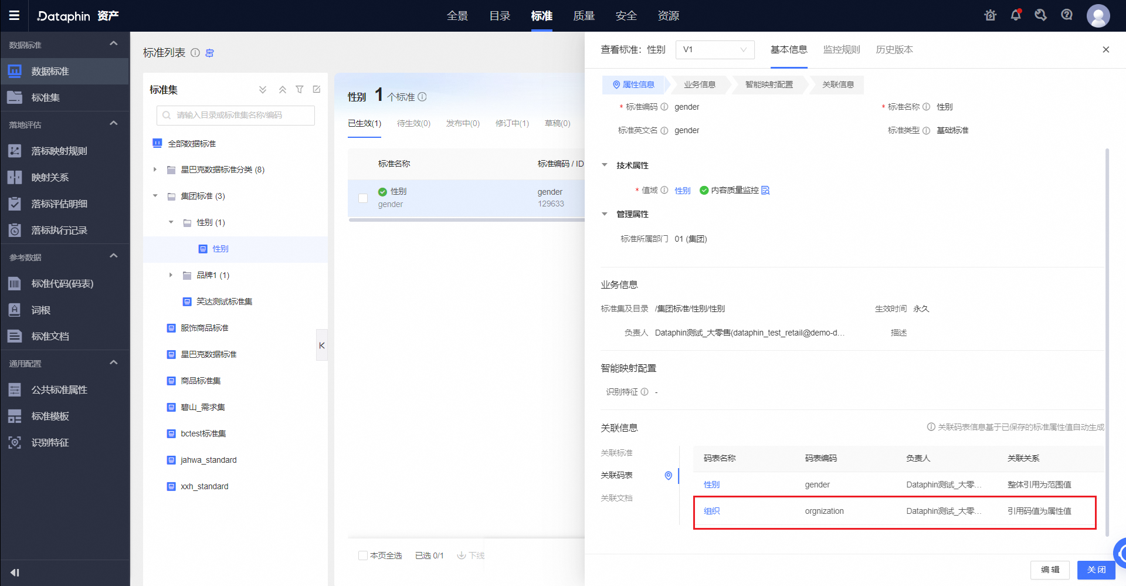
Task: Expand the 品牌1 tree node
Action: pyautogui.click(x=171, y=275)
